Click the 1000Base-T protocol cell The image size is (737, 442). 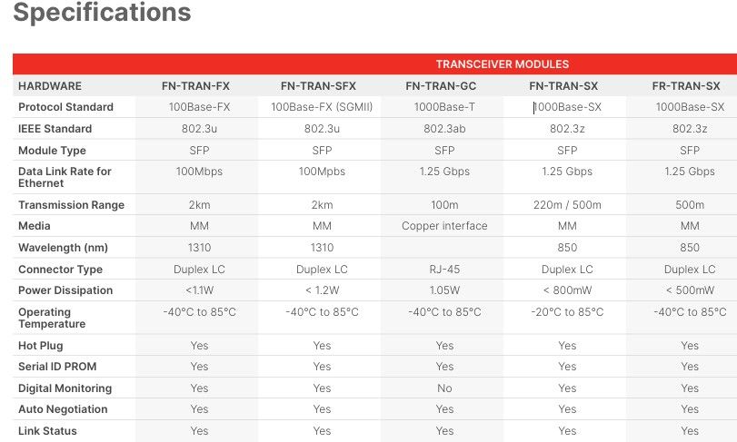[444, 107]
